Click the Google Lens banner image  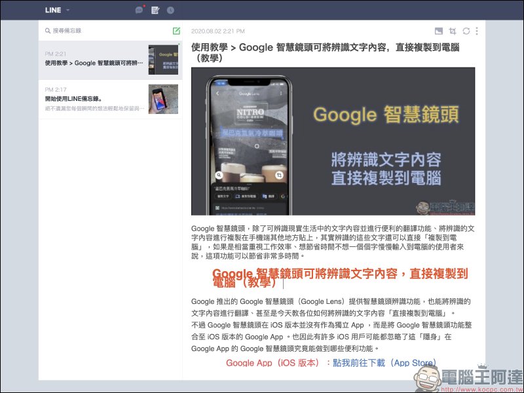(x=333, y=141)
